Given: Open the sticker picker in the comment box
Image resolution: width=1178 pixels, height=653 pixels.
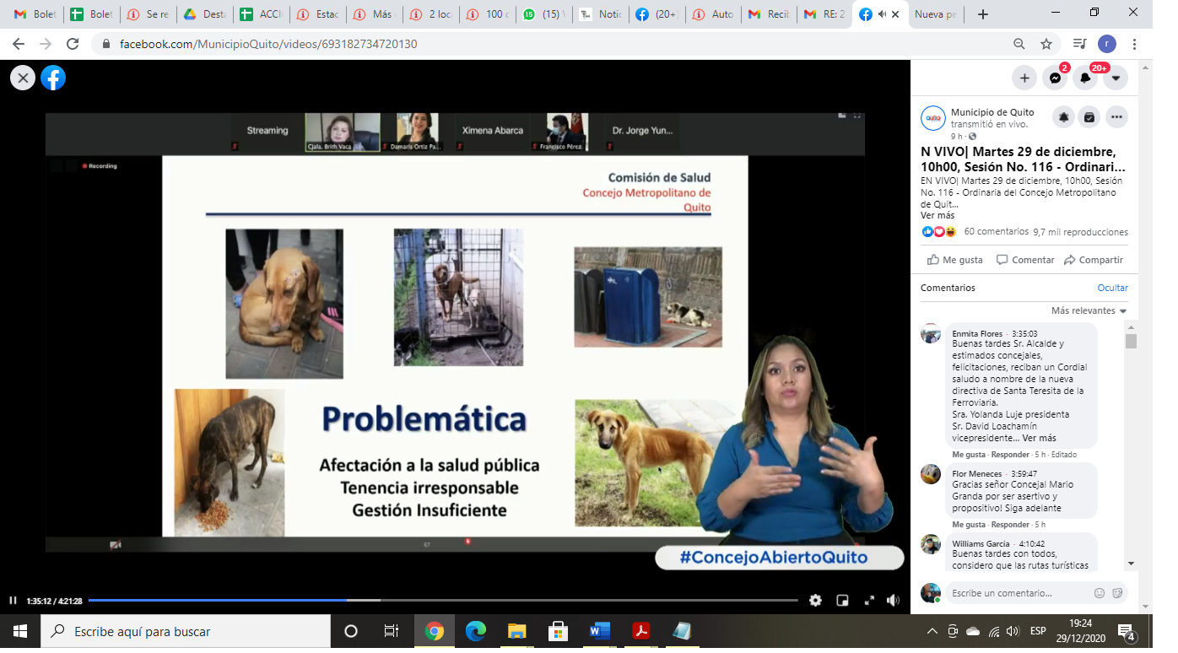Looking at the screenshot, I should [x=1117, y=593].
